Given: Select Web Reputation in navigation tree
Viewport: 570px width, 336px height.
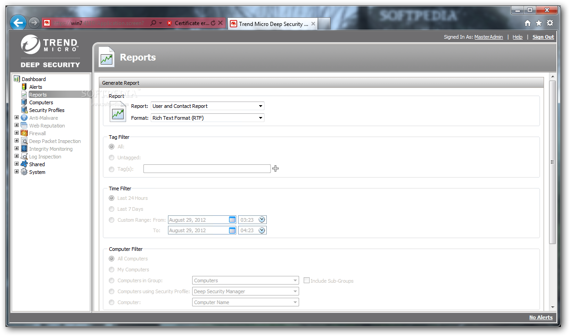Looking at the screenshot, I should click(x=47, y=126).
